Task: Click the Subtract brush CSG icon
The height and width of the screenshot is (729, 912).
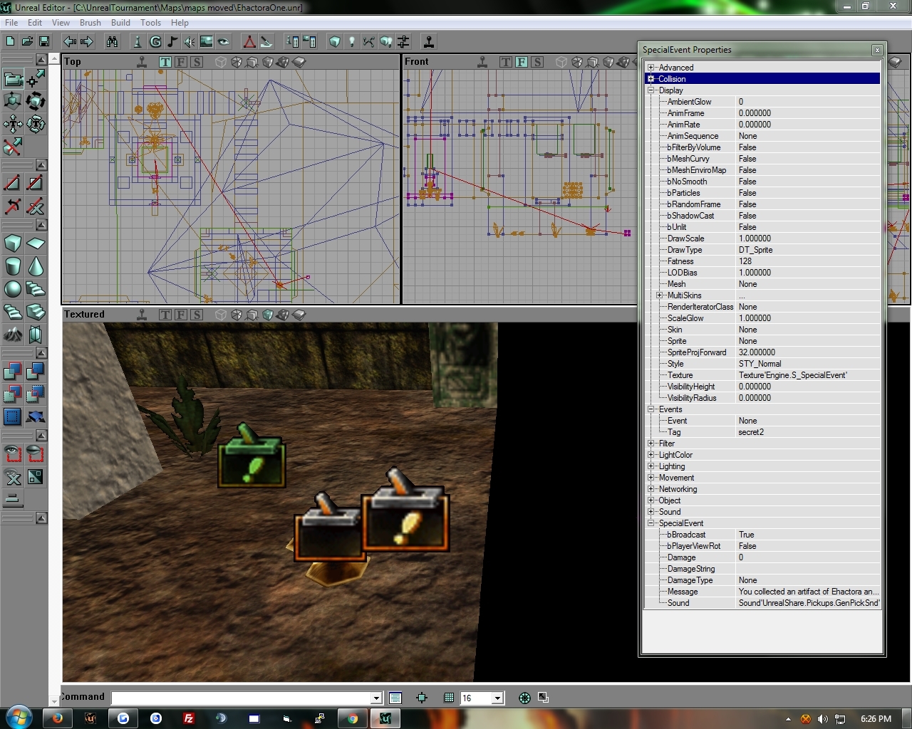Action: coord(36,372)
